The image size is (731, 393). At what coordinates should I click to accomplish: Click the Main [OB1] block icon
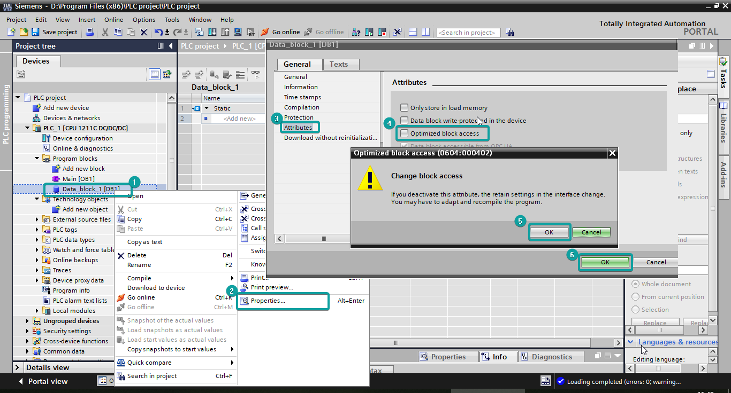click(56, 179)
